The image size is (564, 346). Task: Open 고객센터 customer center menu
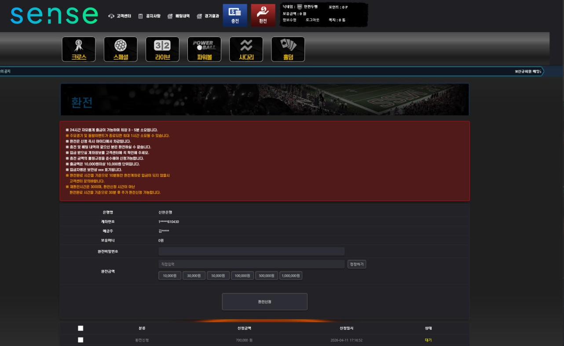coord(120,16)
